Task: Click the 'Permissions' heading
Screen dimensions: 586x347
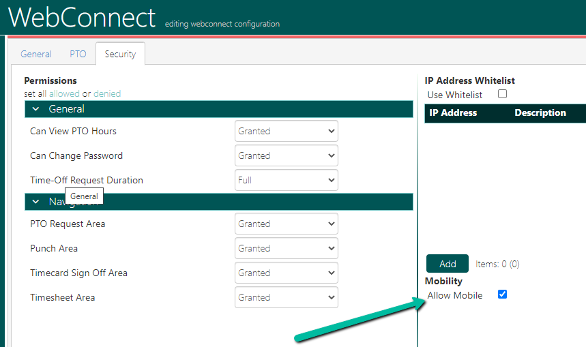Action: point(50,80)
